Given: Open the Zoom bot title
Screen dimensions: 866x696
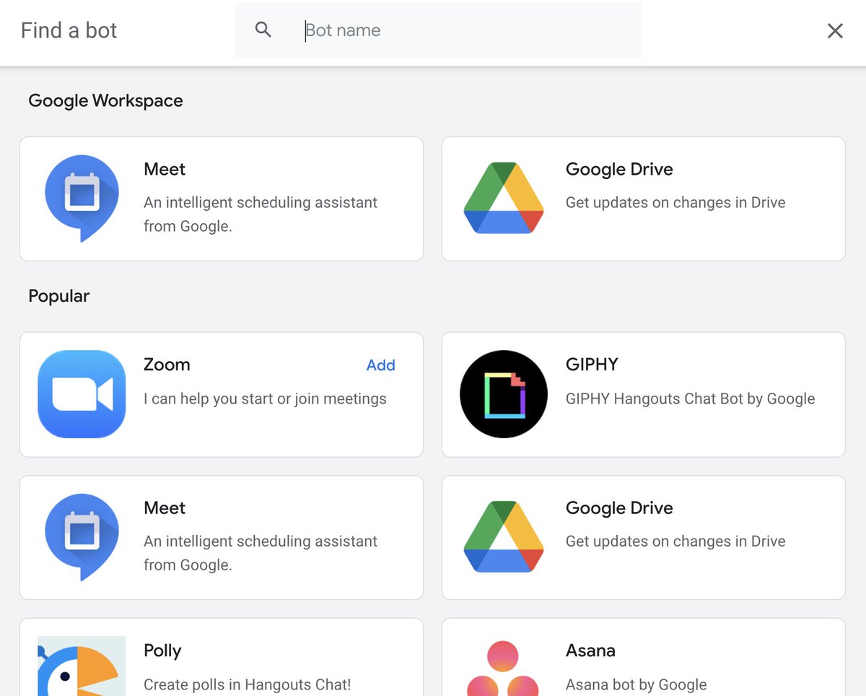Looking at the screenshot, I should (167, 365).
